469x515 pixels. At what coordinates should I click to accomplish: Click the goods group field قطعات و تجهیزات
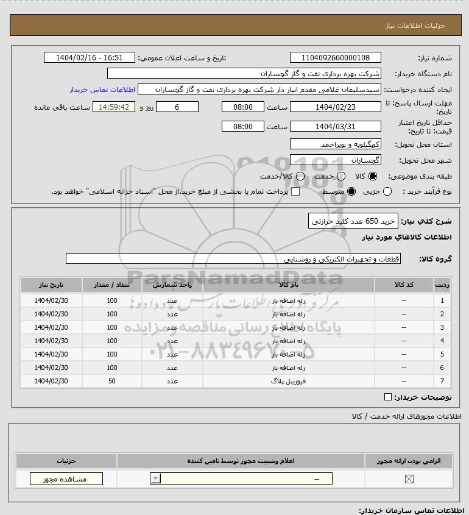(233, 259)
